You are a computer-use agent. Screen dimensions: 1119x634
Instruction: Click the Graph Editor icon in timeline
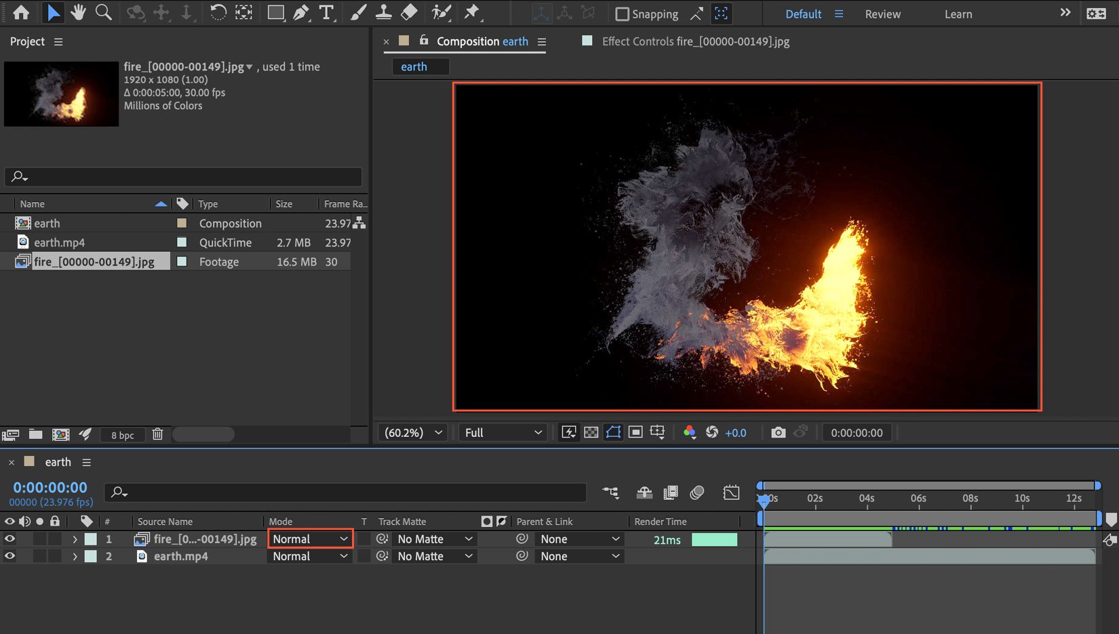(731, 492)
